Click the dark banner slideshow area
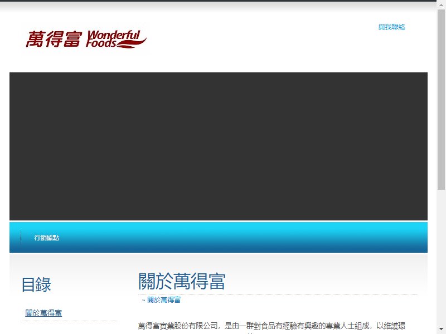 click(219, 146)
